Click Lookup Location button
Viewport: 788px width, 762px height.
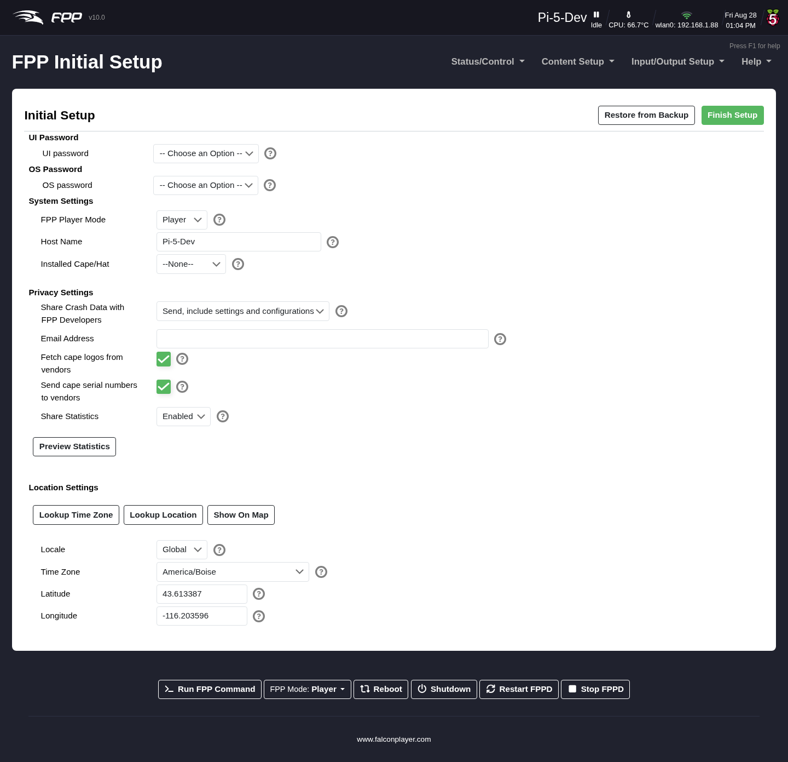point(163,515)
